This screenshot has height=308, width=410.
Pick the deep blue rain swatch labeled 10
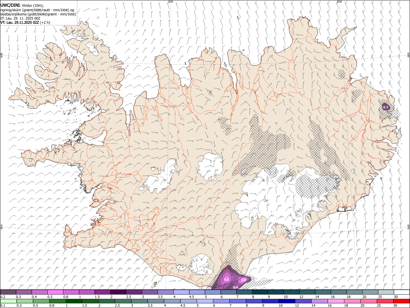[287, 301]
